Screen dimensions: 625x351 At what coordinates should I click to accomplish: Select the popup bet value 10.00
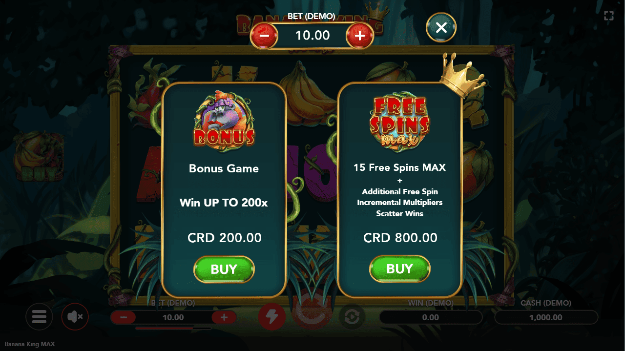click(312, 36)
